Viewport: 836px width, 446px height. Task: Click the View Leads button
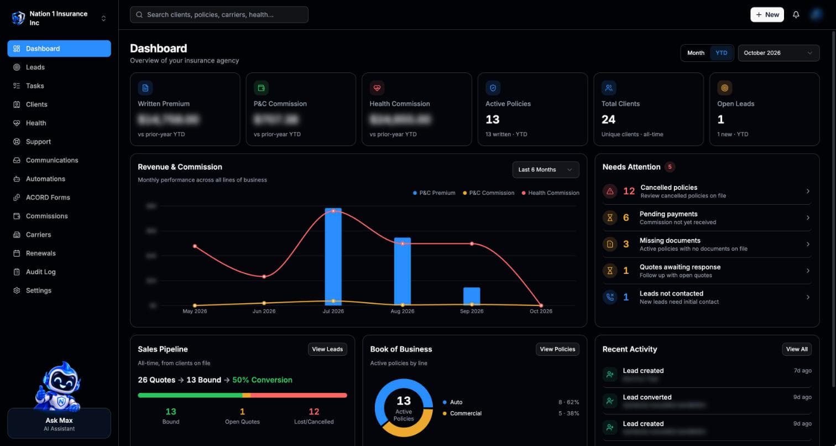point(327,349)
